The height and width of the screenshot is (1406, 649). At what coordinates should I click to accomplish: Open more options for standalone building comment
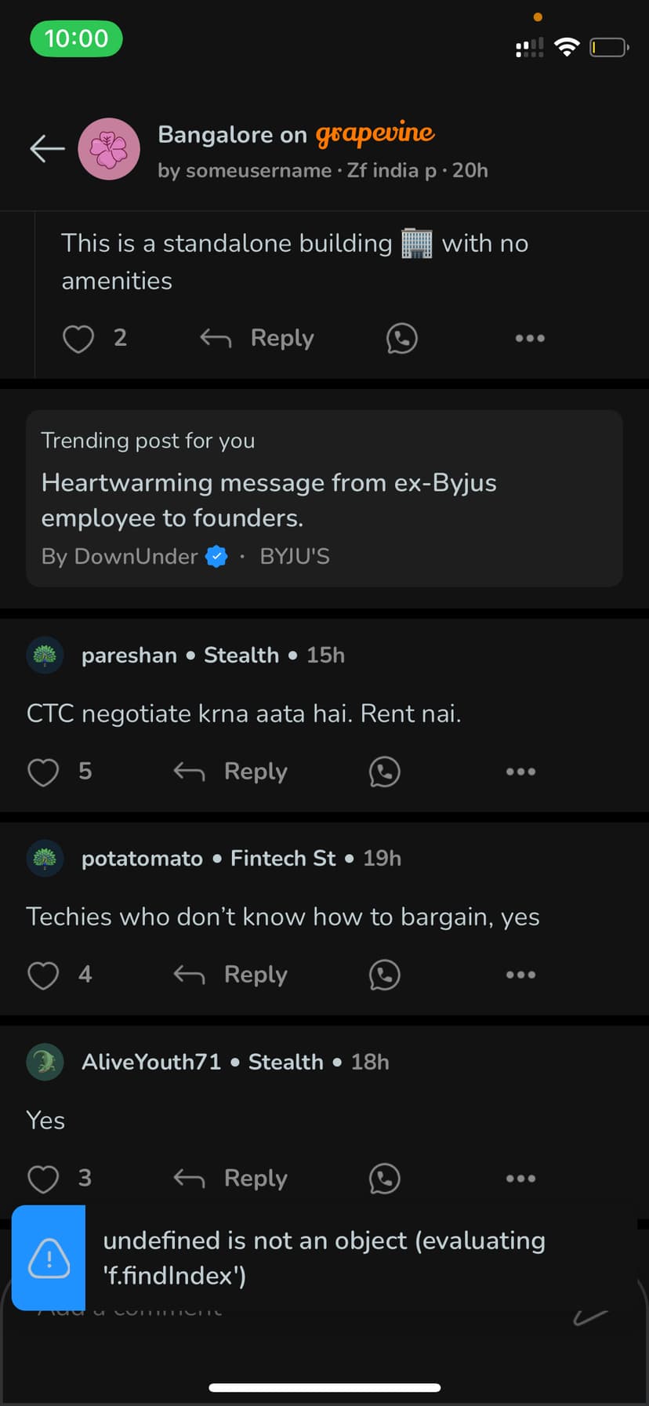tap(530, 339)
